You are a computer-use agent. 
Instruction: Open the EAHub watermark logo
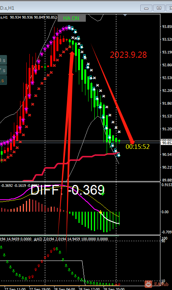(x=157, y=284)
